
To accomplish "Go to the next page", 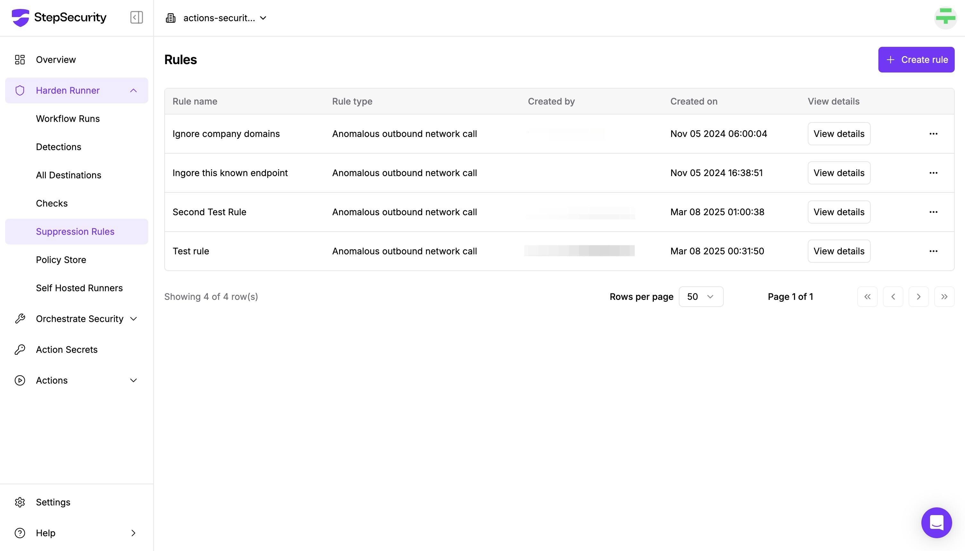I will click(x=918, y=297).
